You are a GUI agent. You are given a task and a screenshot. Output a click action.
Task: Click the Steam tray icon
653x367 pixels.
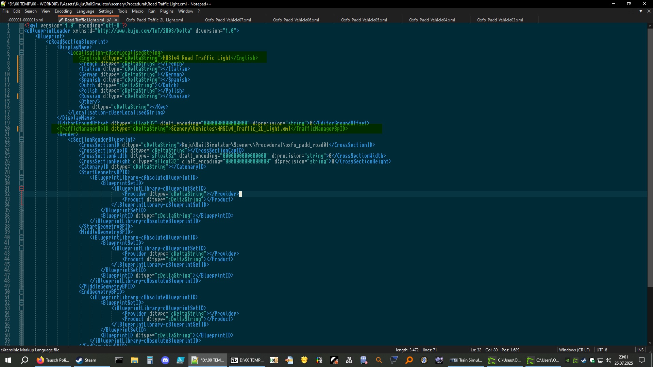pos(584,360)
